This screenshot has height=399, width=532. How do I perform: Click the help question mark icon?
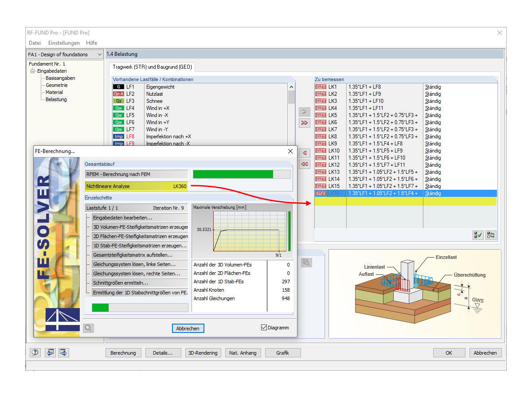[35, 352]
